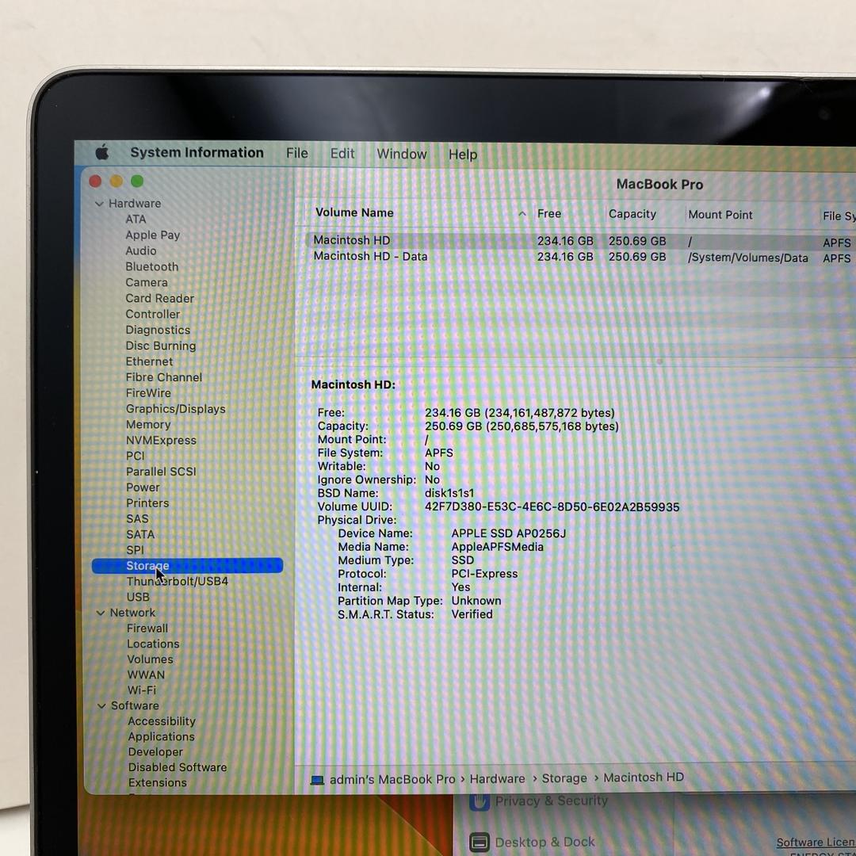The height and width of the screenshot is (856, 856).
Task: Close the System Information window
Action: pyautogui.click(x=95, y=181)
